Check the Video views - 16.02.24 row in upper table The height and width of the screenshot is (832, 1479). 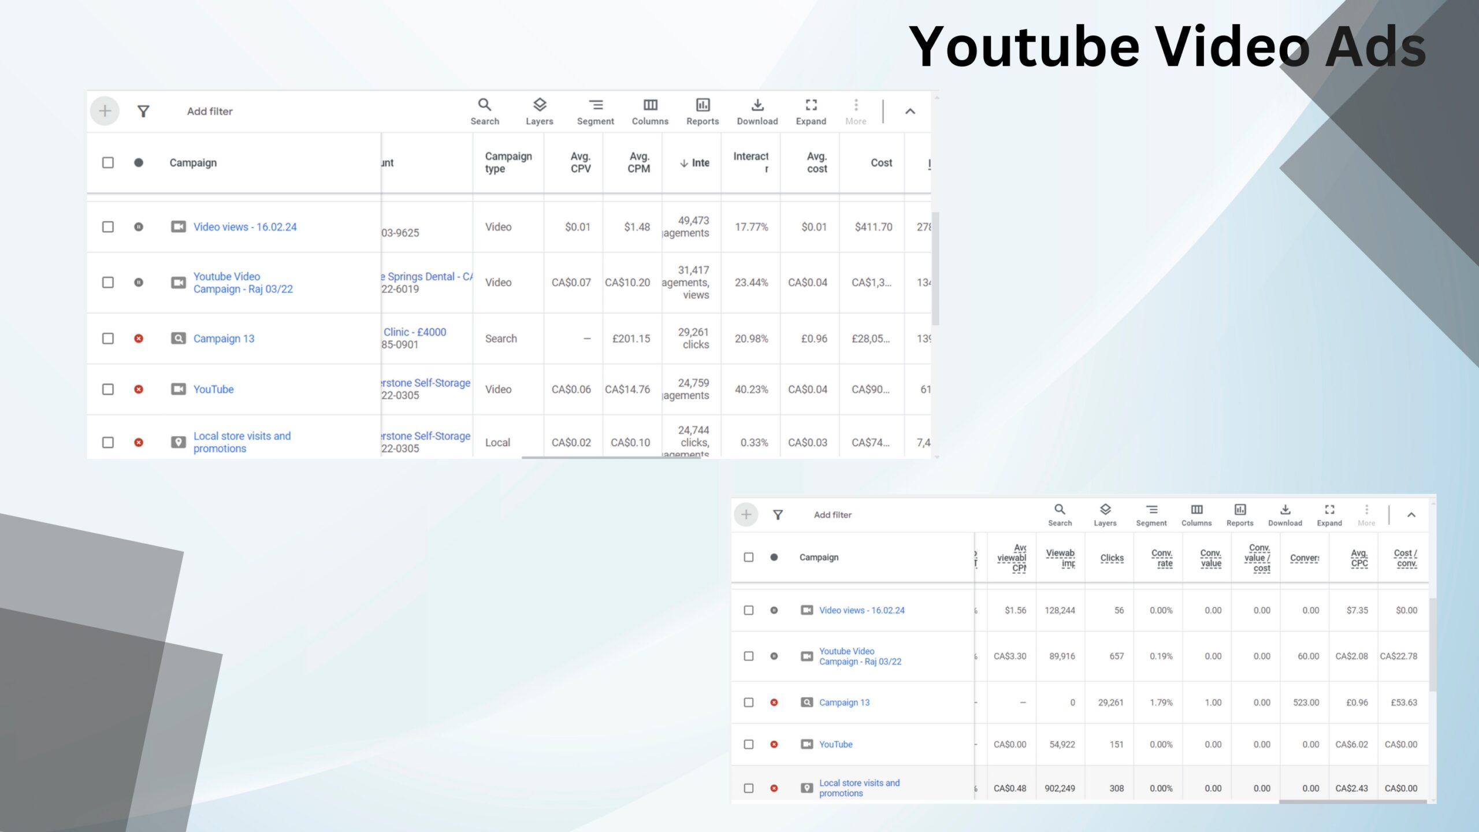[x=108, y=226]
